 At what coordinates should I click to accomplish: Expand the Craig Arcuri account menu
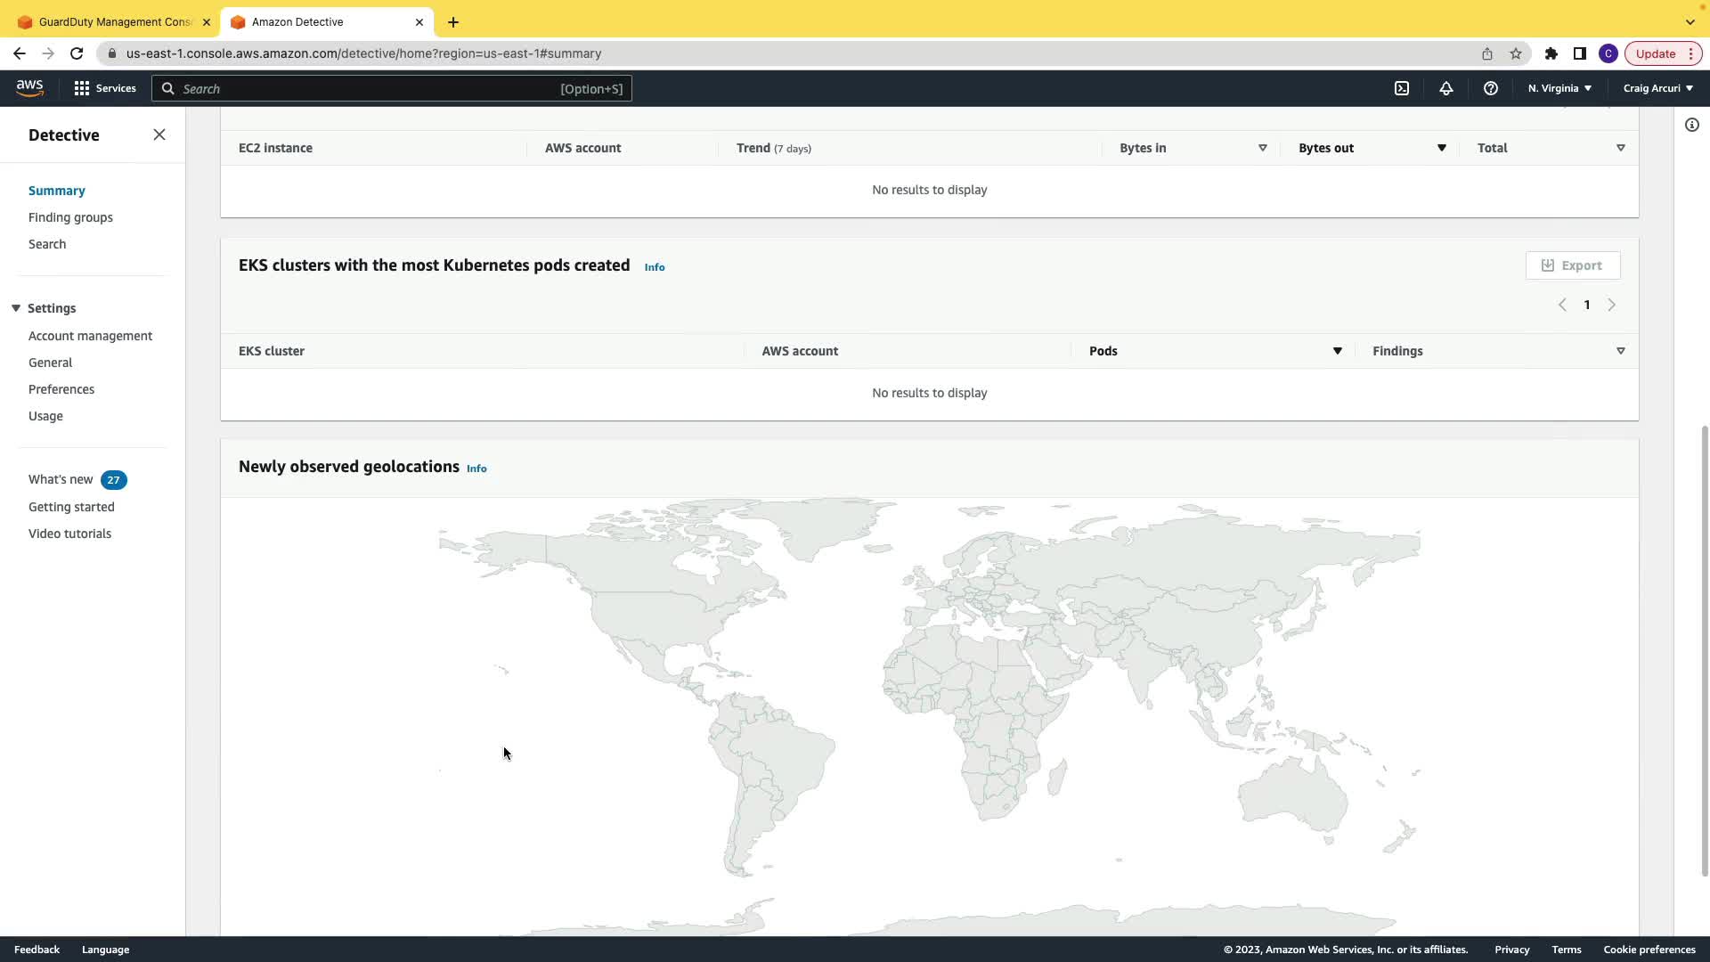coord(1657,88)
